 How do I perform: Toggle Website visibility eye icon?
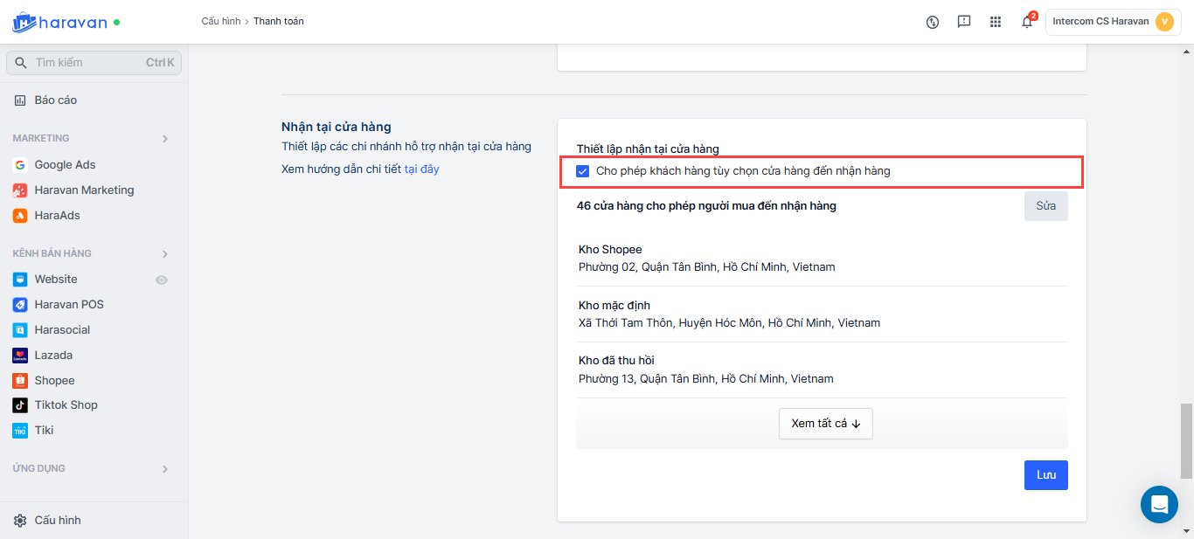tap(162, 280)
